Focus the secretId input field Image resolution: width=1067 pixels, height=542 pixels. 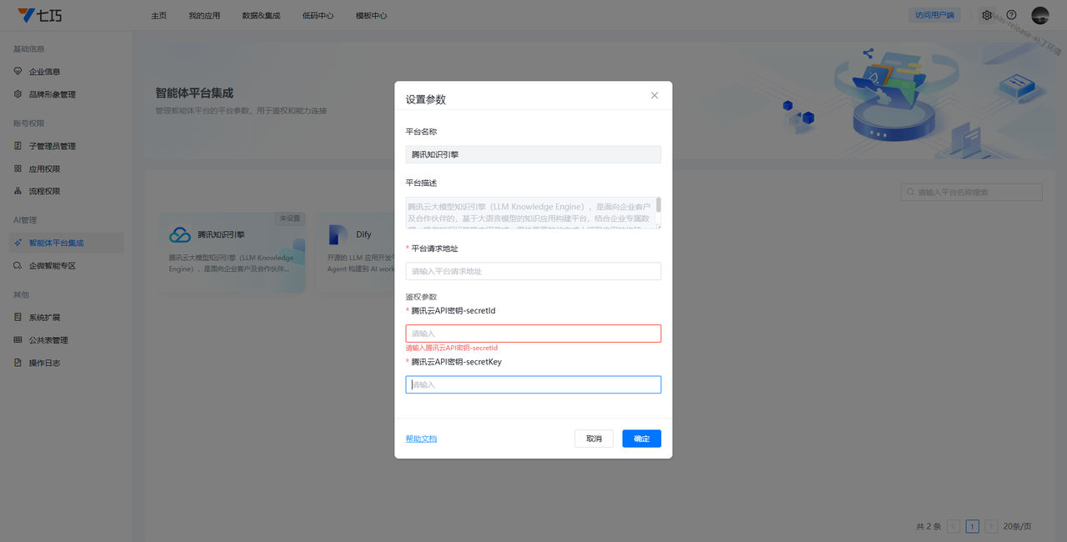coord(533,334)
